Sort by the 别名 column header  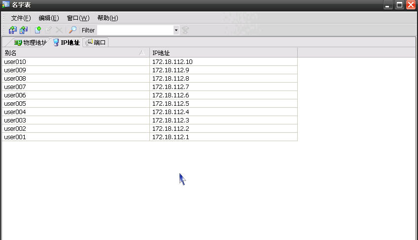(x=76, y=53)
